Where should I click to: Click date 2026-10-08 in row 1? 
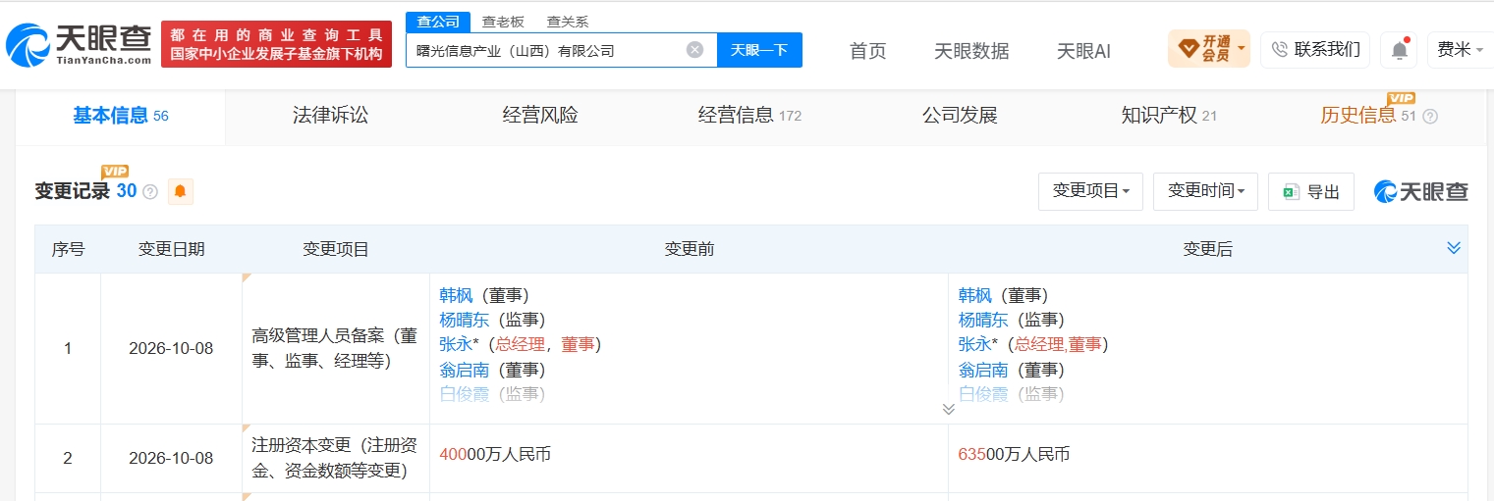(x=171, y=348)
